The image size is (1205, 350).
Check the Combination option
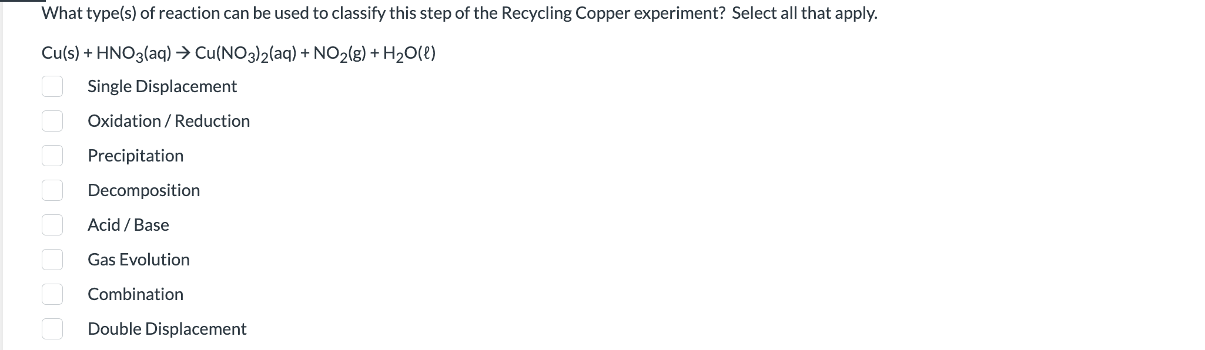pos(52,294)
